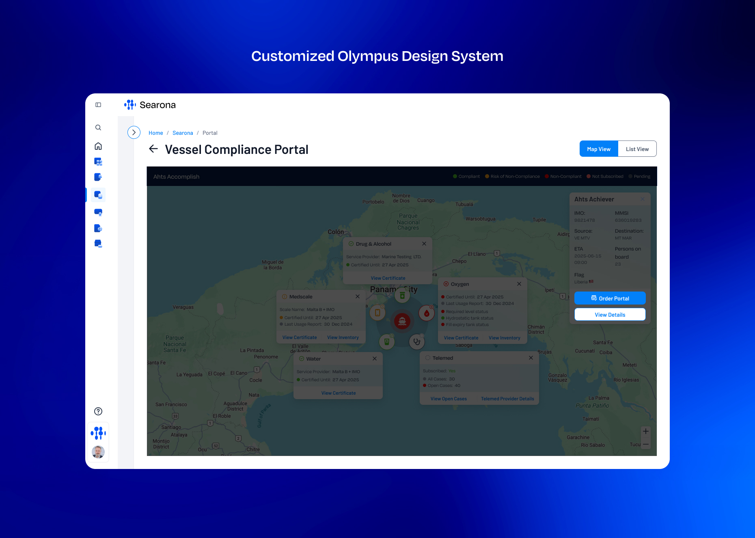755x538 pixels.
Task: Select the highlighted active sidebar icon
Action: click(98, 195)
